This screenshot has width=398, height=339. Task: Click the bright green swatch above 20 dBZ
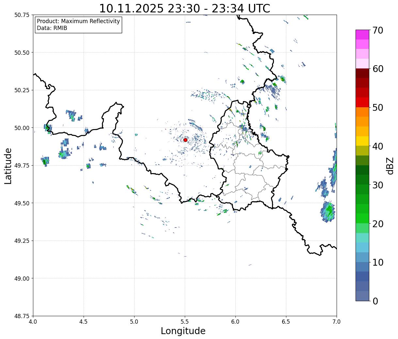point(362,218)
